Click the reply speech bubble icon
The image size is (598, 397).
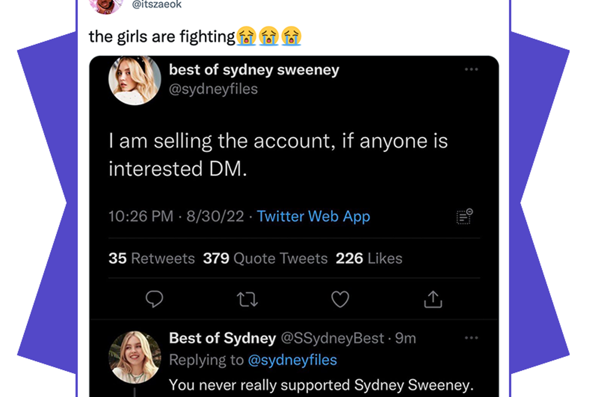tap(155, 299)
